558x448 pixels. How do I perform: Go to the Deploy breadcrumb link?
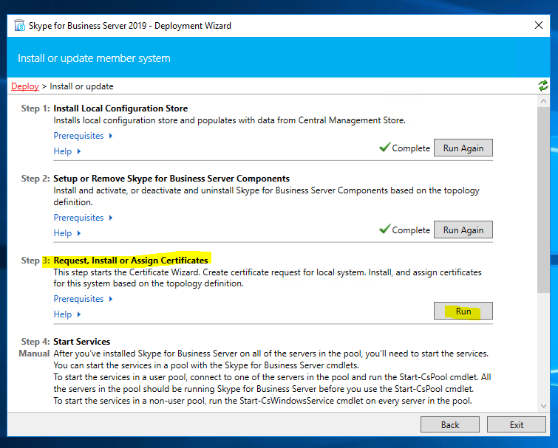click(x=25, y=86)
